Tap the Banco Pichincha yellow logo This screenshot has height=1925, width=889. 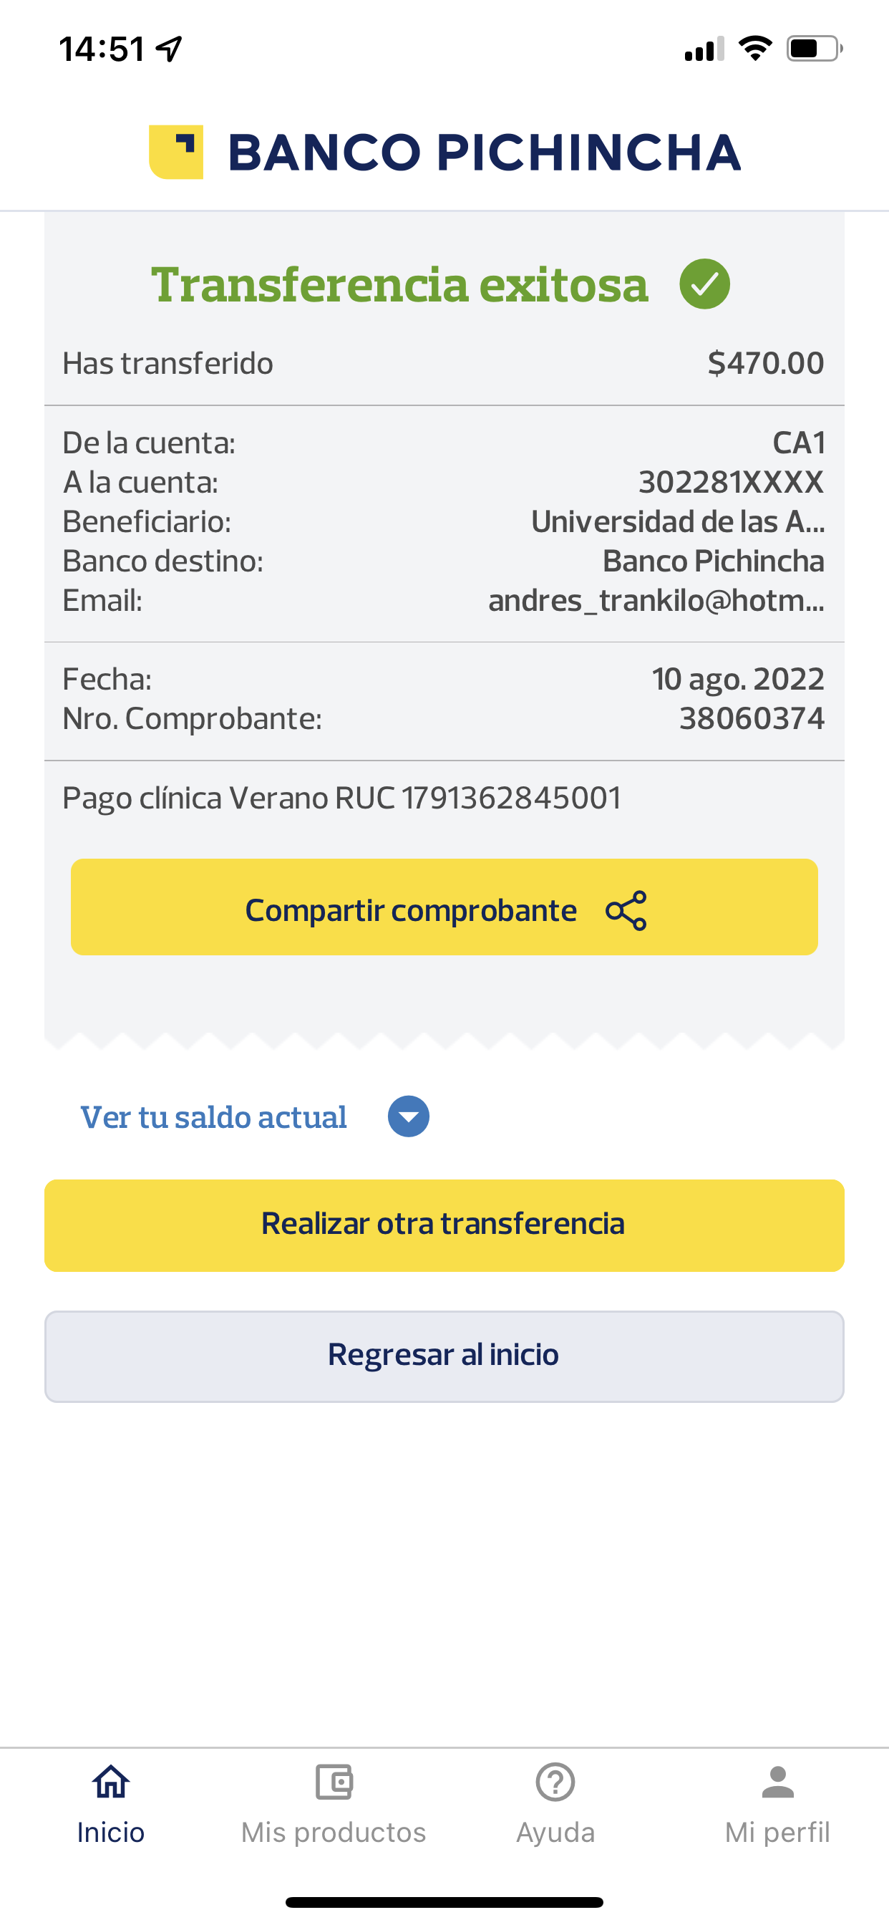pyautogui.click(x=176, y=152)
